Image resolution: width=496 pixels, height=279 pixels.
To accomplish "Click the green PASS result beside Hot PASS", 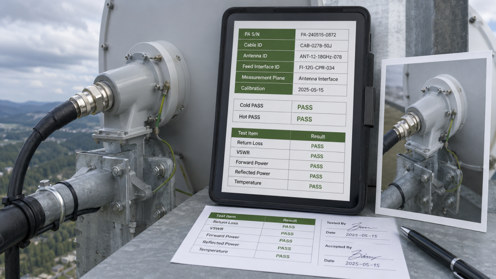I will 304,119.
